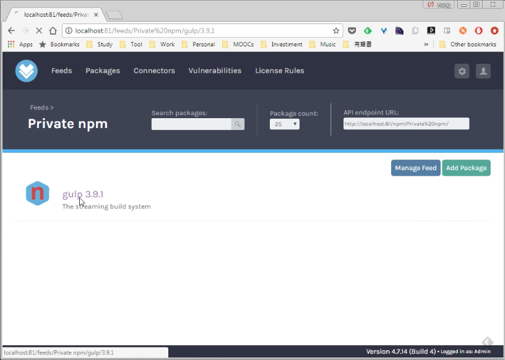Close the localhost:81 tab

click(x=96, y=15)
